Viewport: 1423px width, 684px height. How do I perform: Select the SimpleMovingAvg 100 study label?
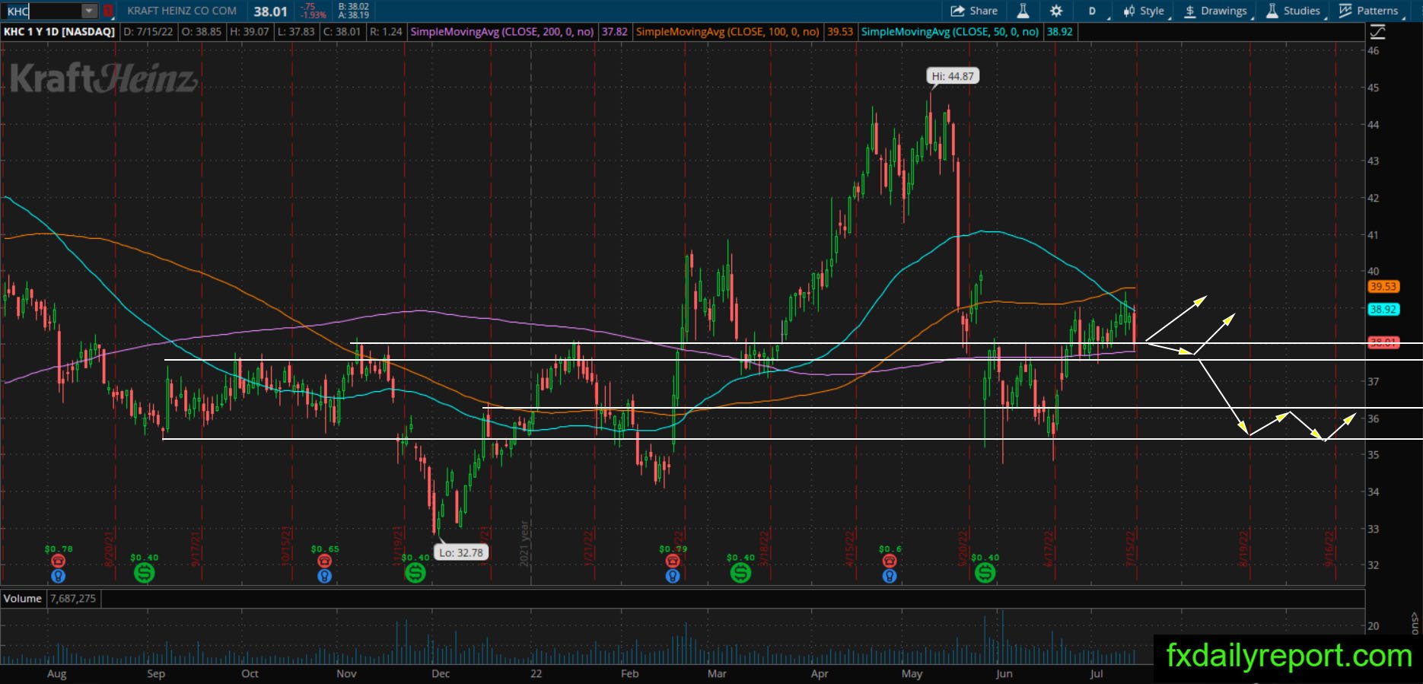click(727, 32)
